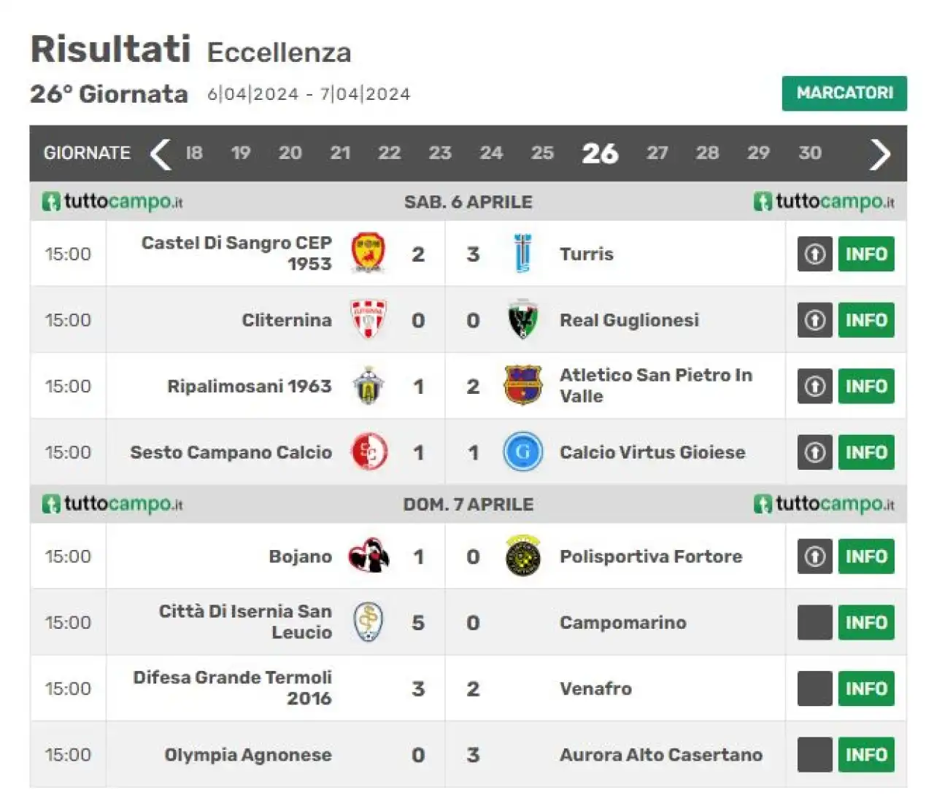Click the Castel Di Sangro CEP team crest

point(368,253)
